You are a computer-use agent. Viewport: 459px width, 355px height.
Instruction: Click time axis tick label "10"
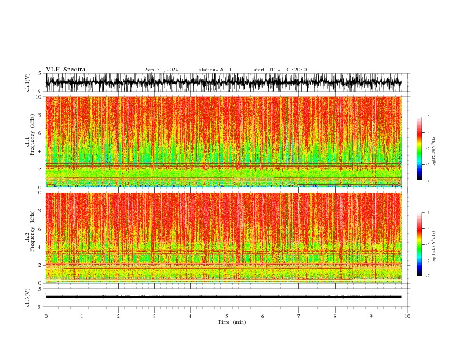tap(407, 316)
